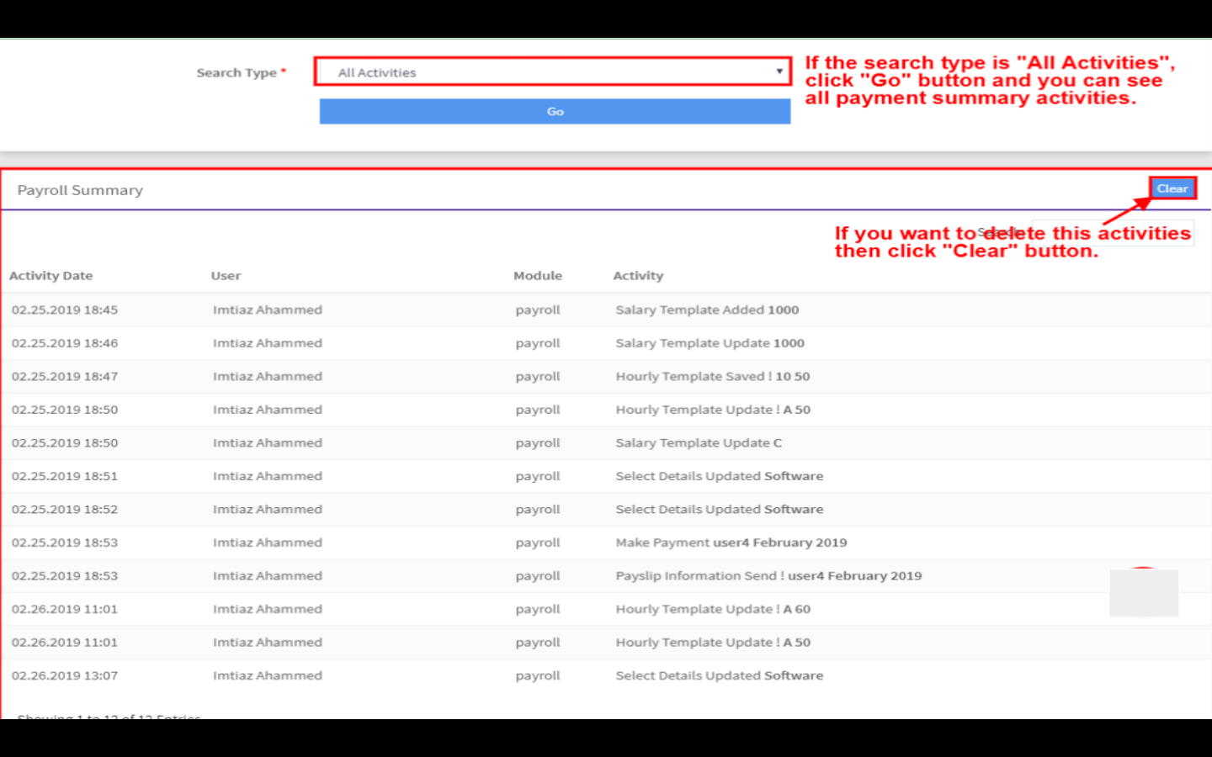Click Make Payment user4 February 2019 entry
The height and width of the screenshot is (757, 1212).
[731, 543]
